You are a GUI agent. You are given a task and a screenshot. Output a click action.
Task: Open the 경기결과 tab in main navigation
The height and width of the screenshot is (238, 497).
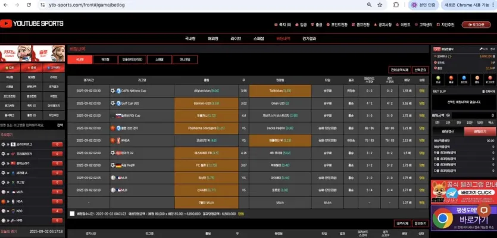coord(310,39)
